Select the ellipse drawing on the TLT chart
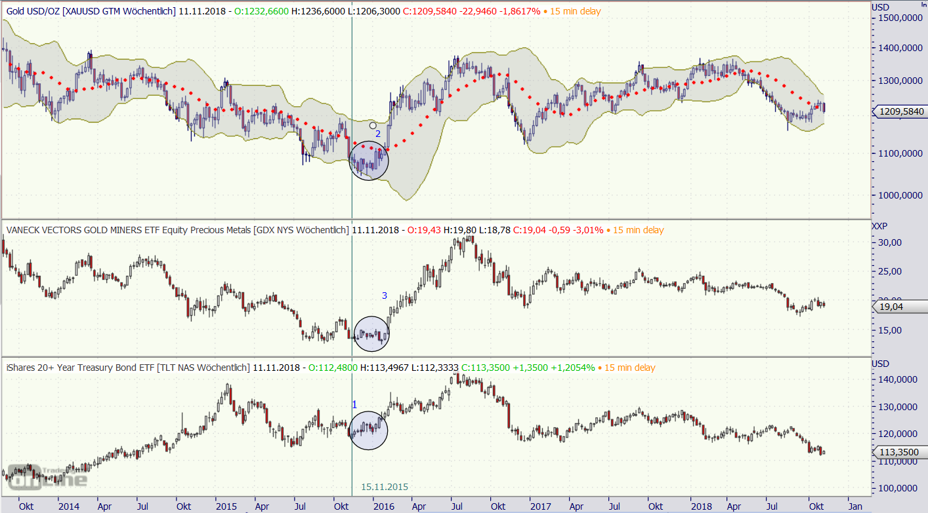 point(368,430)
